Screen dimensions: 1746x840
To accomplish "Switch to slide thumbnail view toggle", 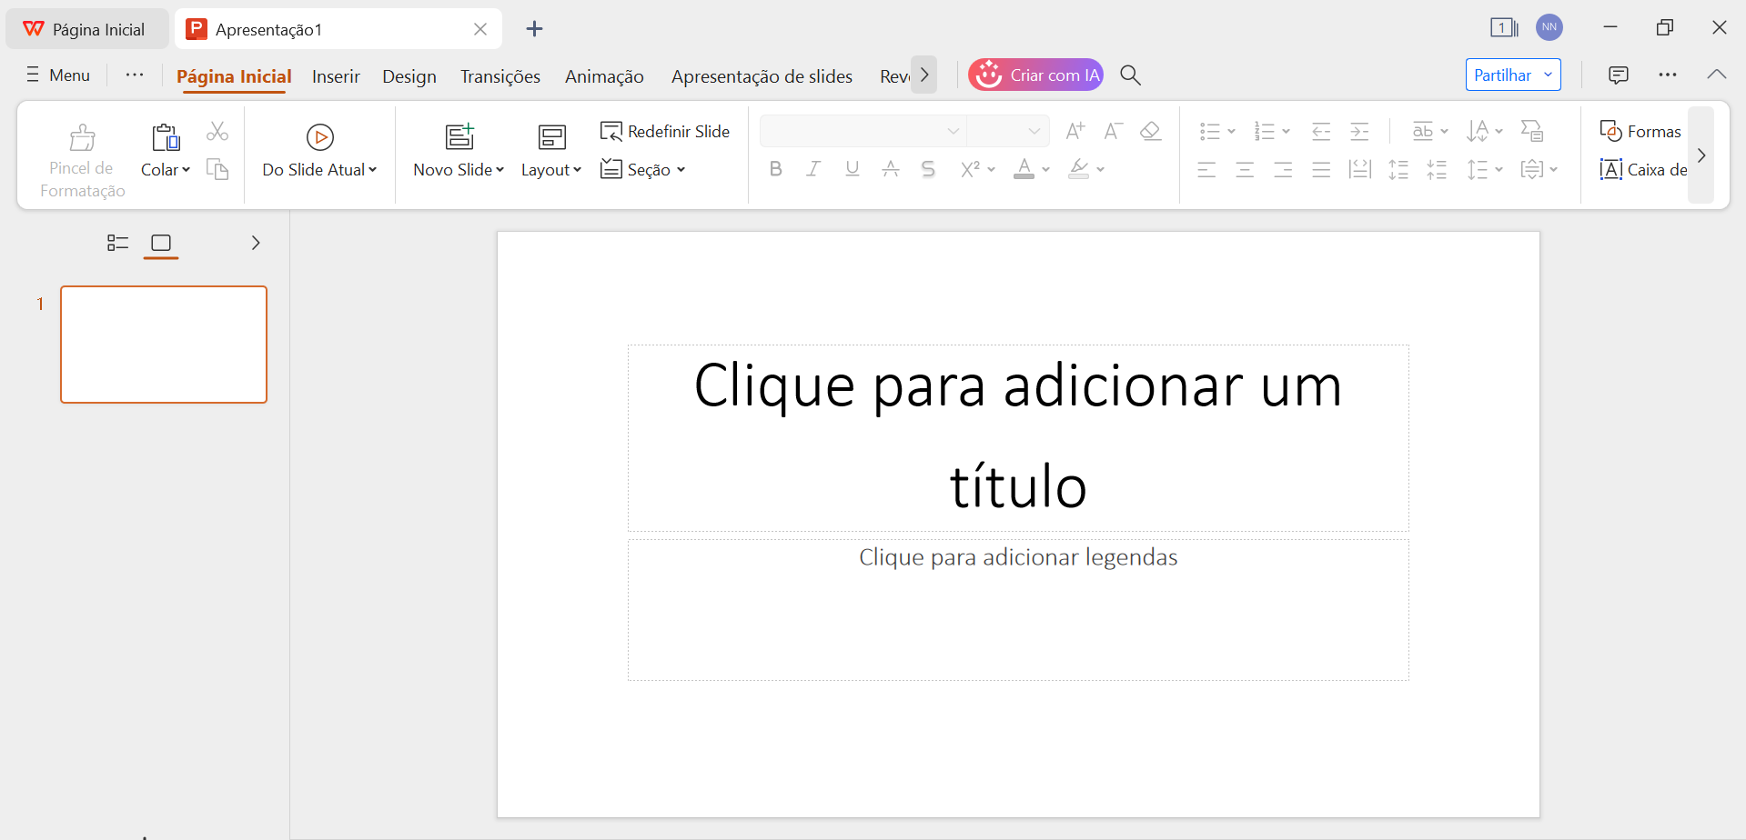I will click(161, 243).
